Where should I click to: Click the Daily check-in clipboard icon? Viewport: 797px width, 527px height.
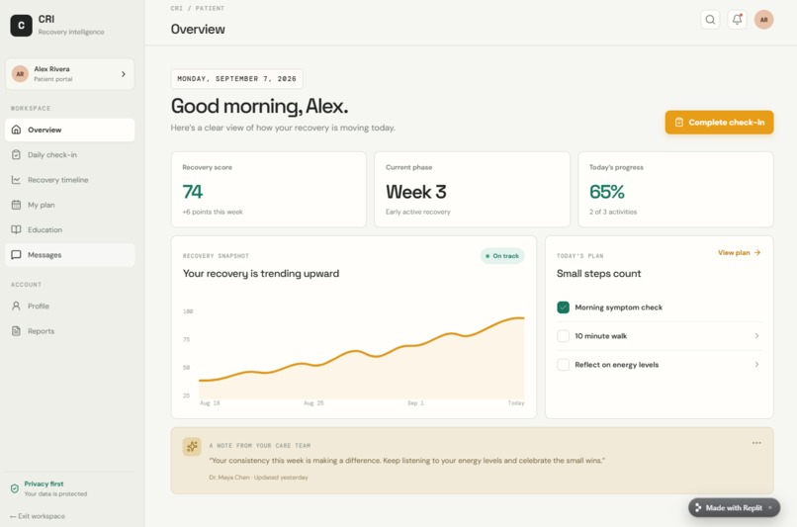tap(16, 154)
